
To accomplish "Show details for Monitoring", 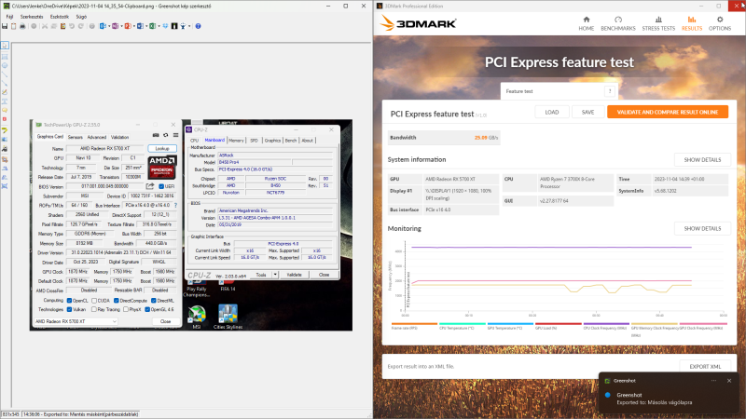I will pos(702,228).
